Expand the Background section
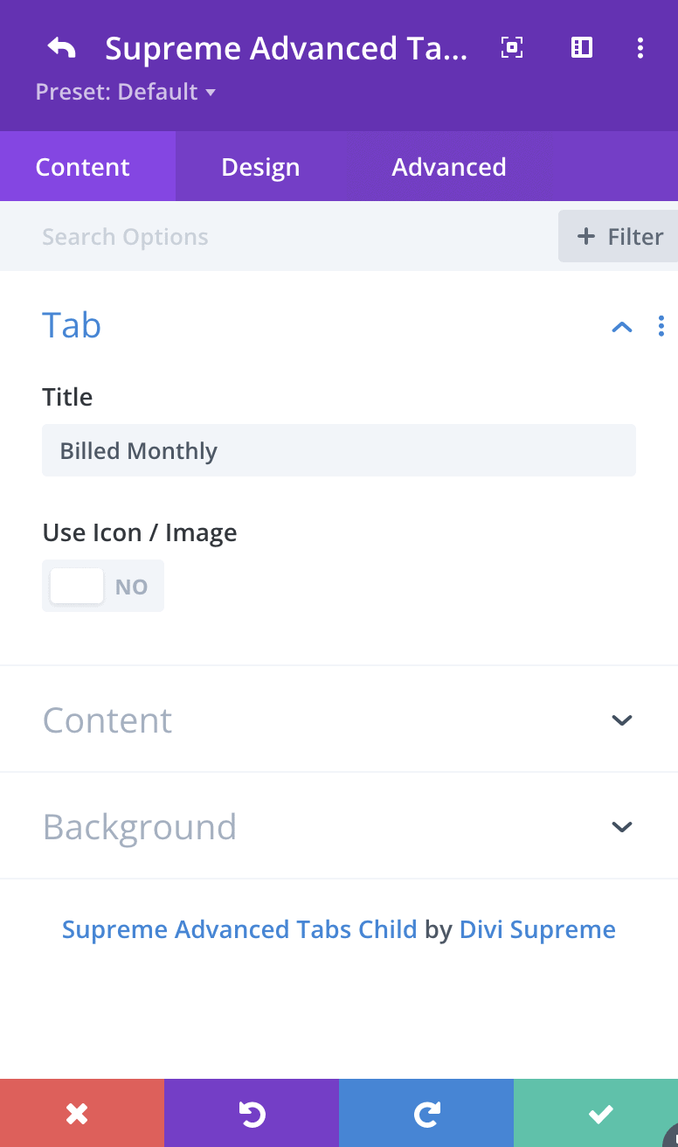678x1147 pixels. [x=622, y=827]
